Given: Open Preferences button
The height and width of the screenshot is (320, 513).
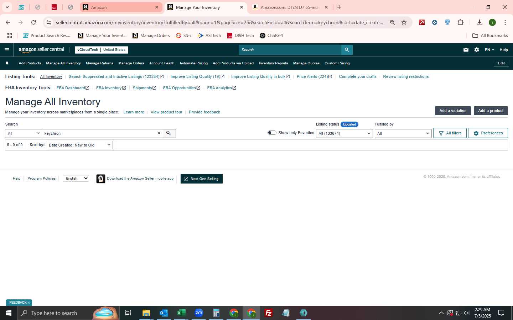Looking at the screenshot, I should pos(488,133).
